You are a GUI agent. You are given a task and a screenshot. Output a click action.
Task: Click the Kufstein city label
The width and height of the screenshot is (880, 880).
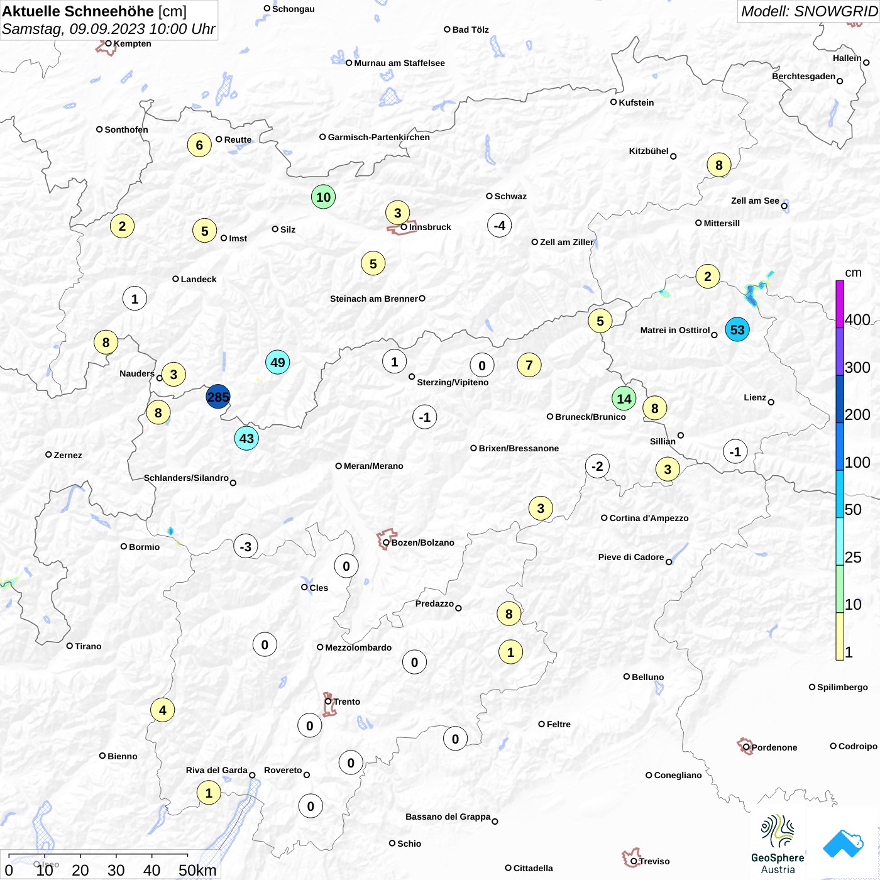point(636,102)
